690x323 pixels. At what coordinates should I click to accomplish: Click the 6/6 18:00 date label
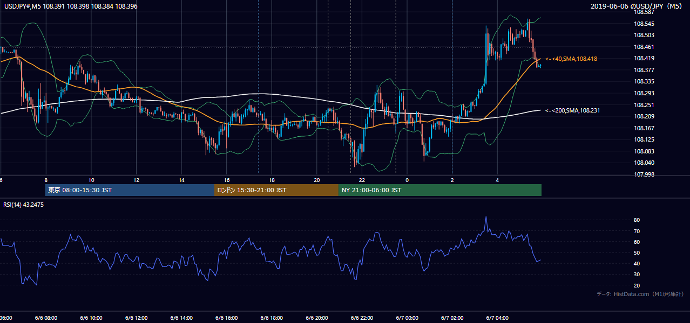[x=272, y=318]
